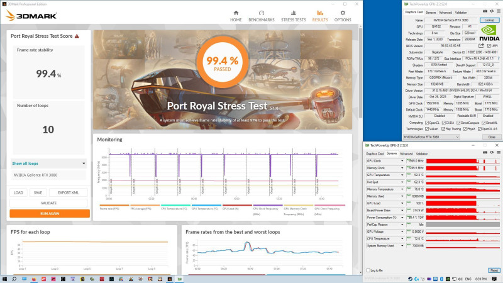Toggle the PhysX checkbox

465,129
